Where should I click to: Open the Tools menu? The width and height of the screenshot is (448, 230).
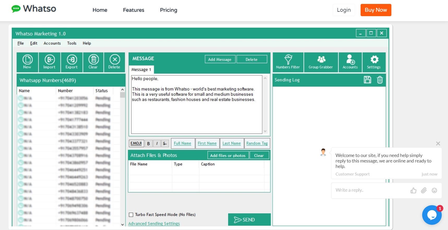pos(72,43)
